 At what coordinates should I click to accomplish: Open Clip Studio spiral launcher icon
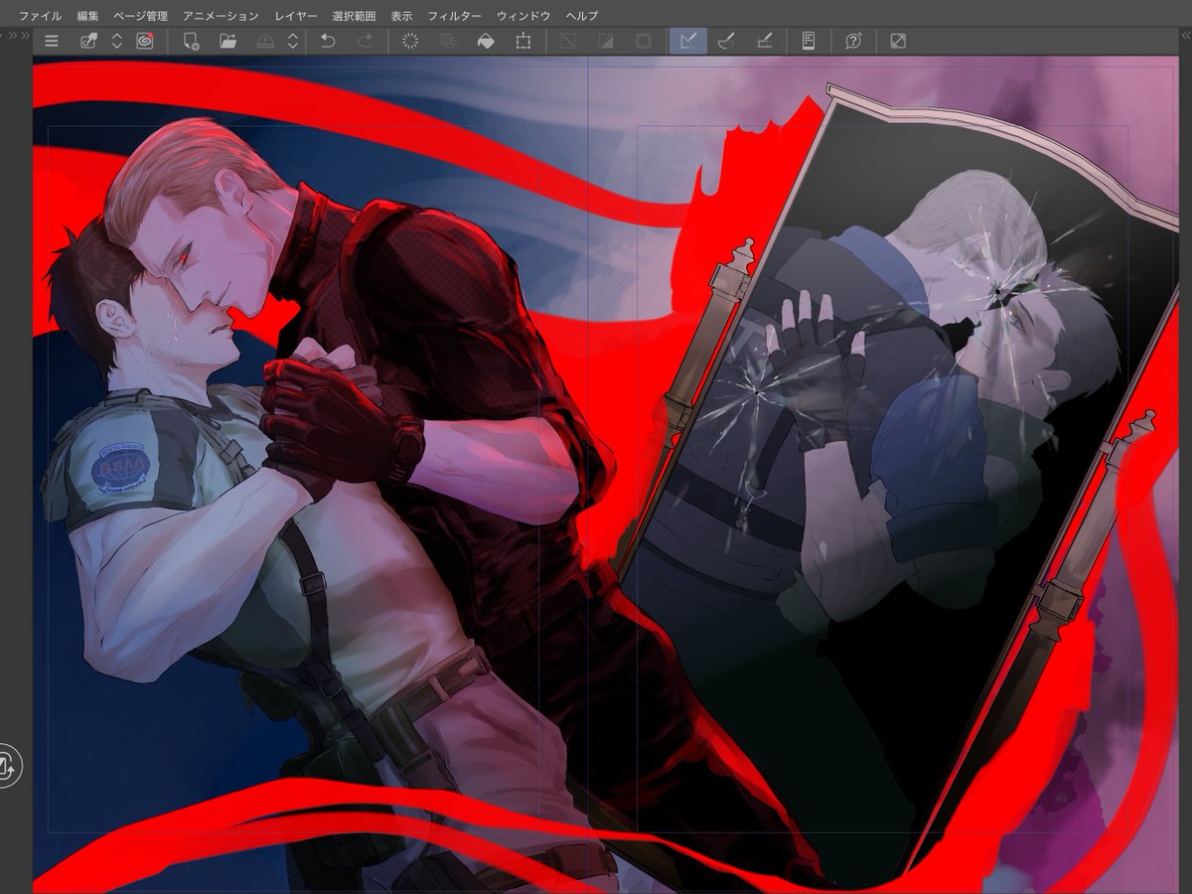pos(145,41)
